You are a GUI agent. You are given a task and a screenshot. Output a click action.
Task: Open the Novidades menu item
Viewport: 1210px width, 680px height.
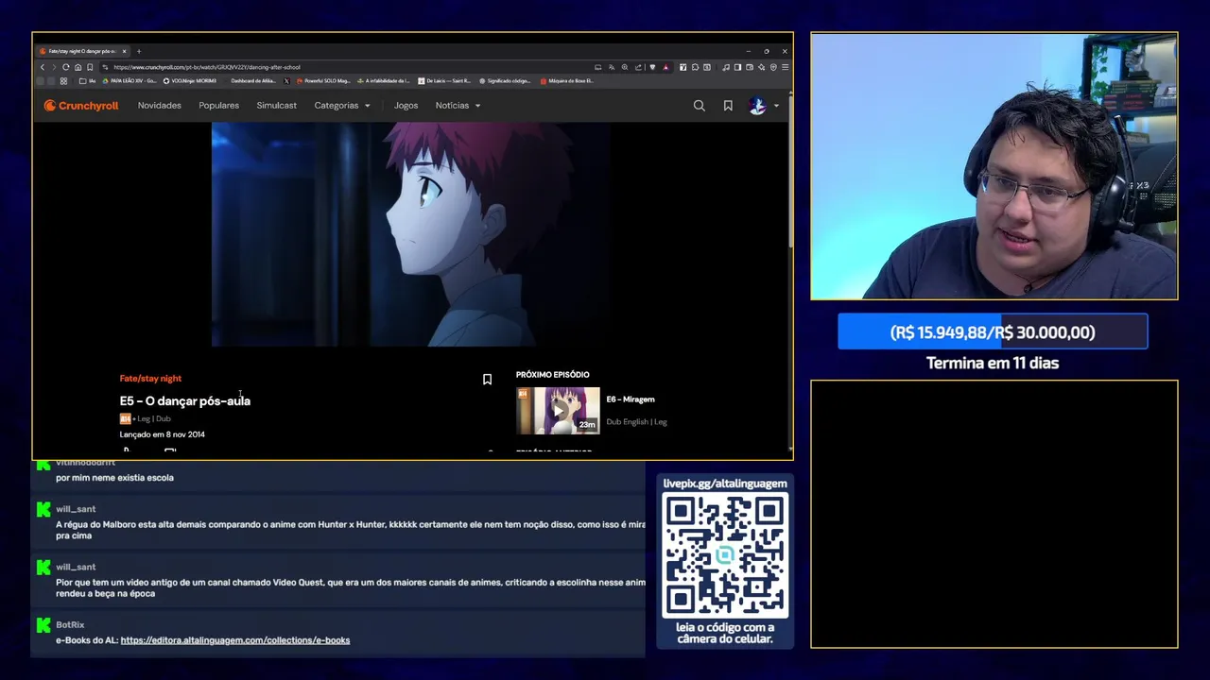[159, 106]
